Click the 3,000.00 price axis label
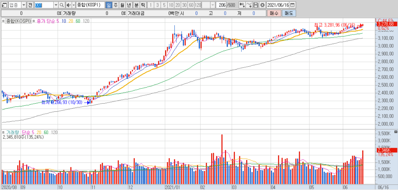Screen dimensions: 398x190 point(386,46)
